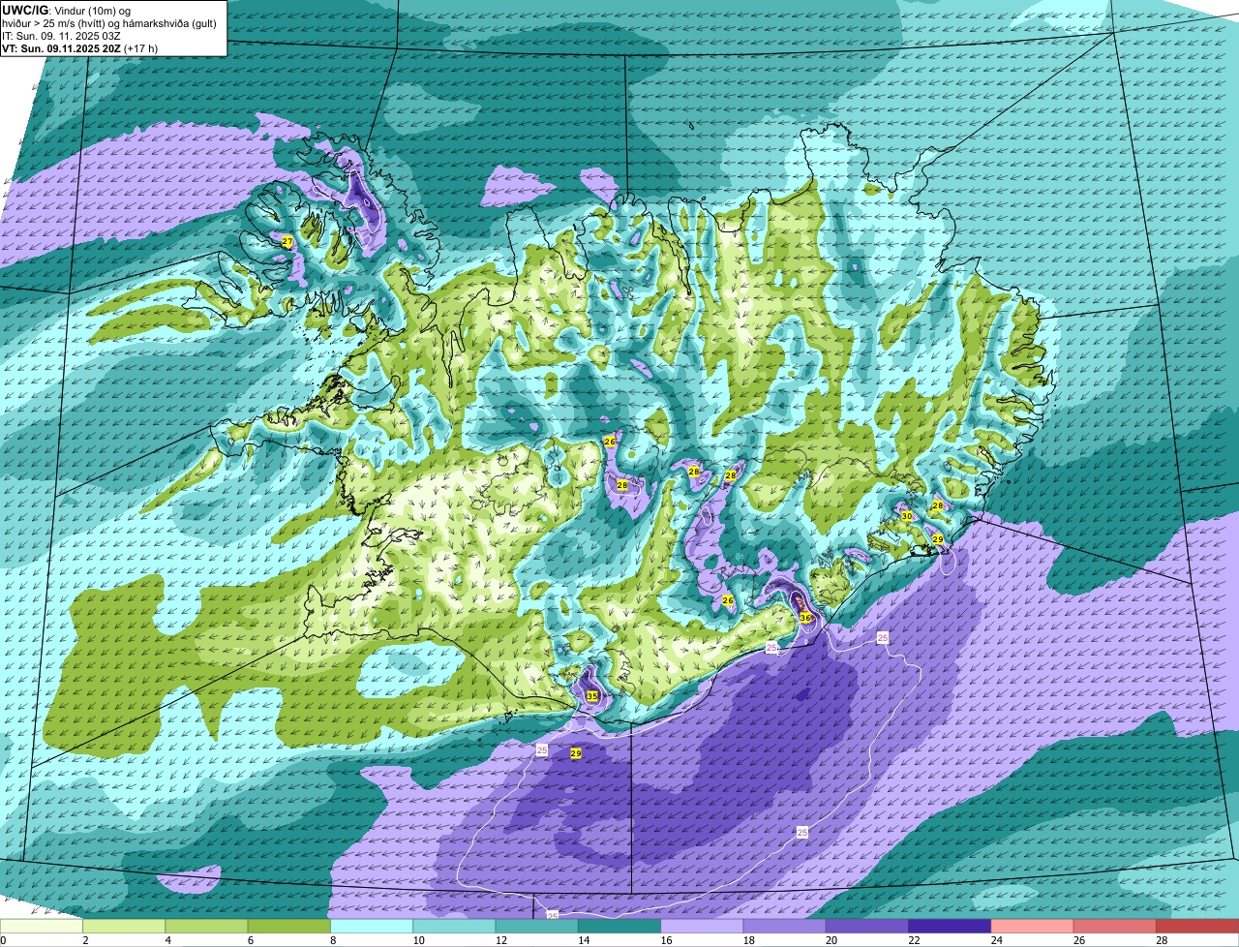
Task: Click the 10–12 m/s legend swatch
Action: click(454, 926)
